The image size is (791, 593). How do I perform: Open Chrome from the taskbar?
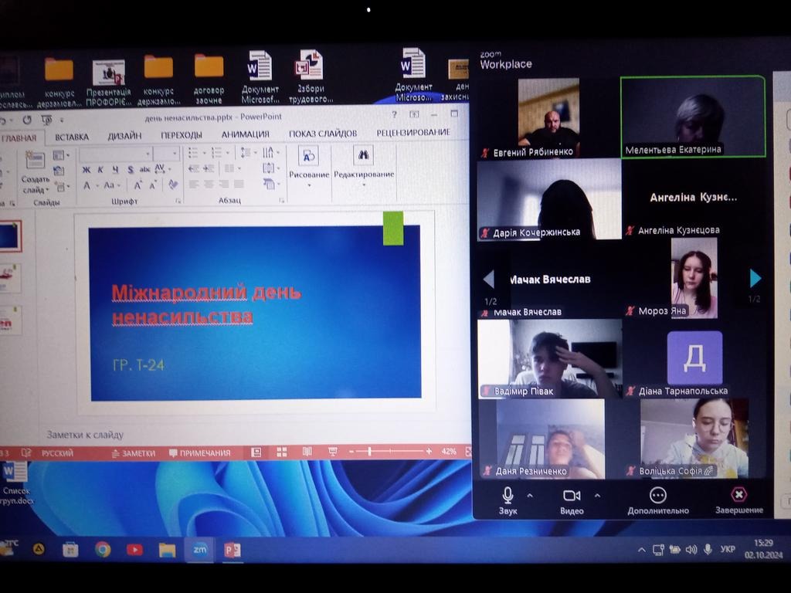(103, 549)
